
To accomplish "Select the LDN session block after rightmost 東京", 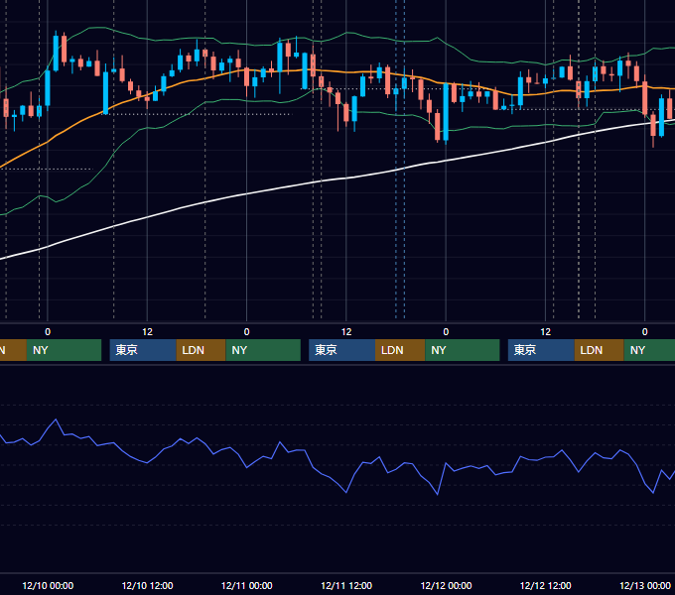I will 600,350.
